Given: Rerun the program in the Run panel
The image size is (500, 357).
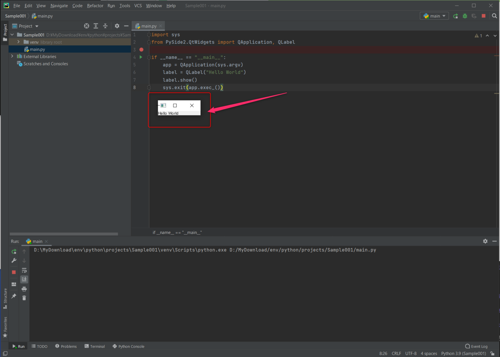Looking at the screenshot, I should 14,251.
